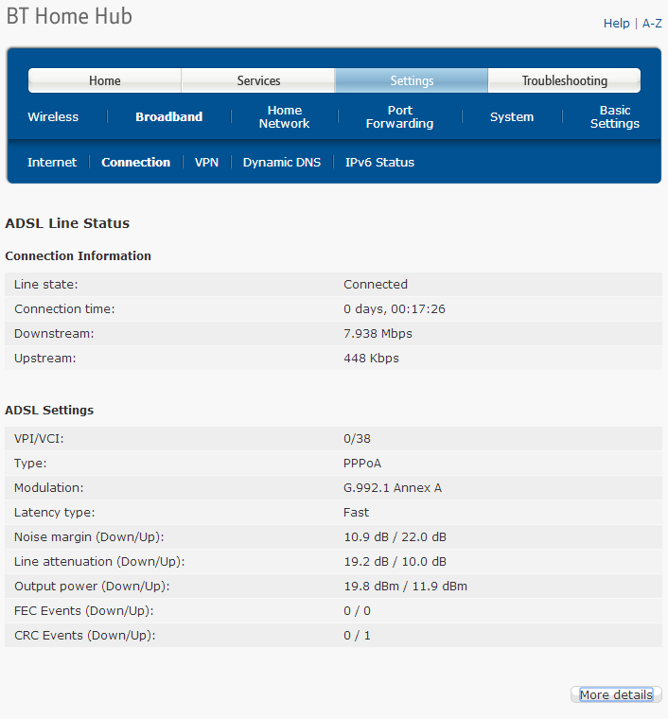This screenshot has height=719, width=668.
Task: Click the Connection time label
Action: click(x=64, y=309)
